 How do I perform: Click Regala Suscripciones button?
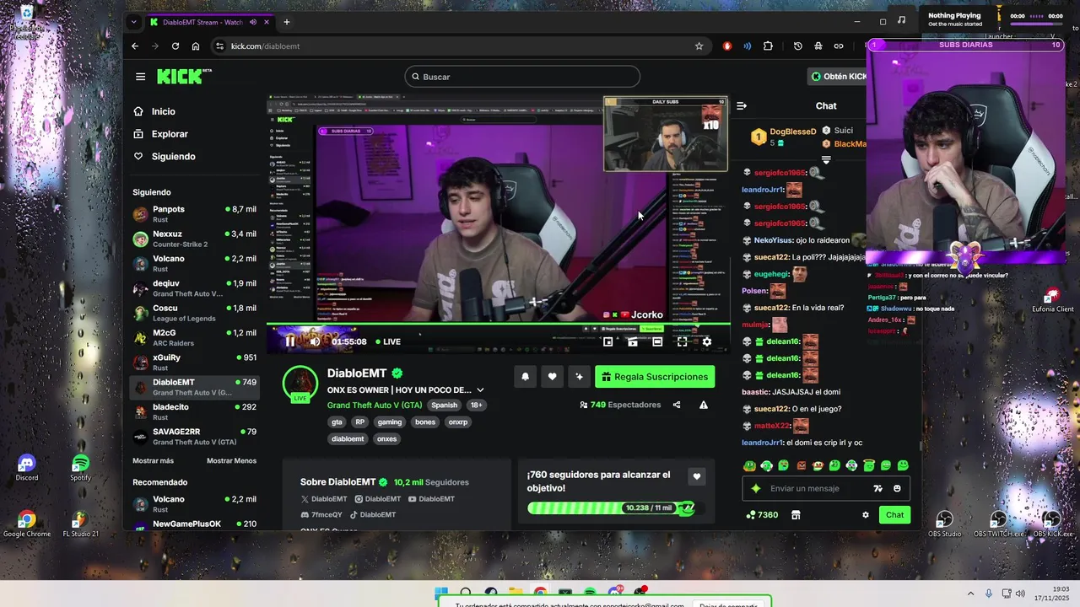click(655, 377)
